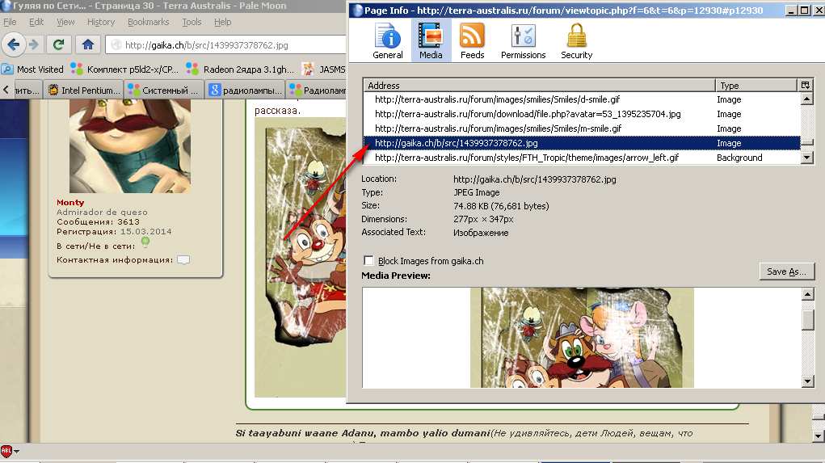
Task: Open the Edit menu
Action: click(36, 22)
